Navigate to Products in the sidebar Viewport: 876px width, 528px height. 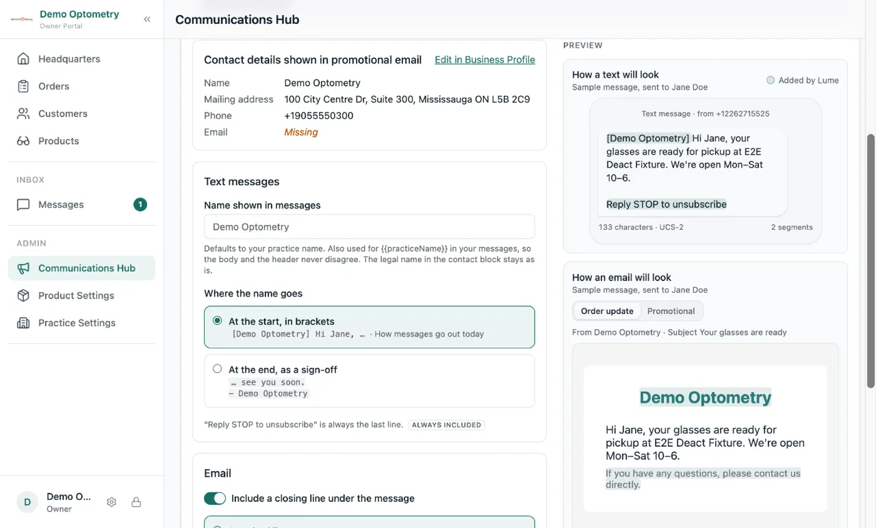(81, 141)
